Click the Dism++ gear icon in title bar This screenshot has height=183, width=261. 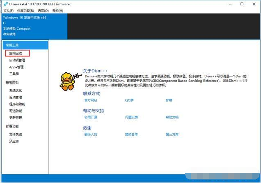6,4
